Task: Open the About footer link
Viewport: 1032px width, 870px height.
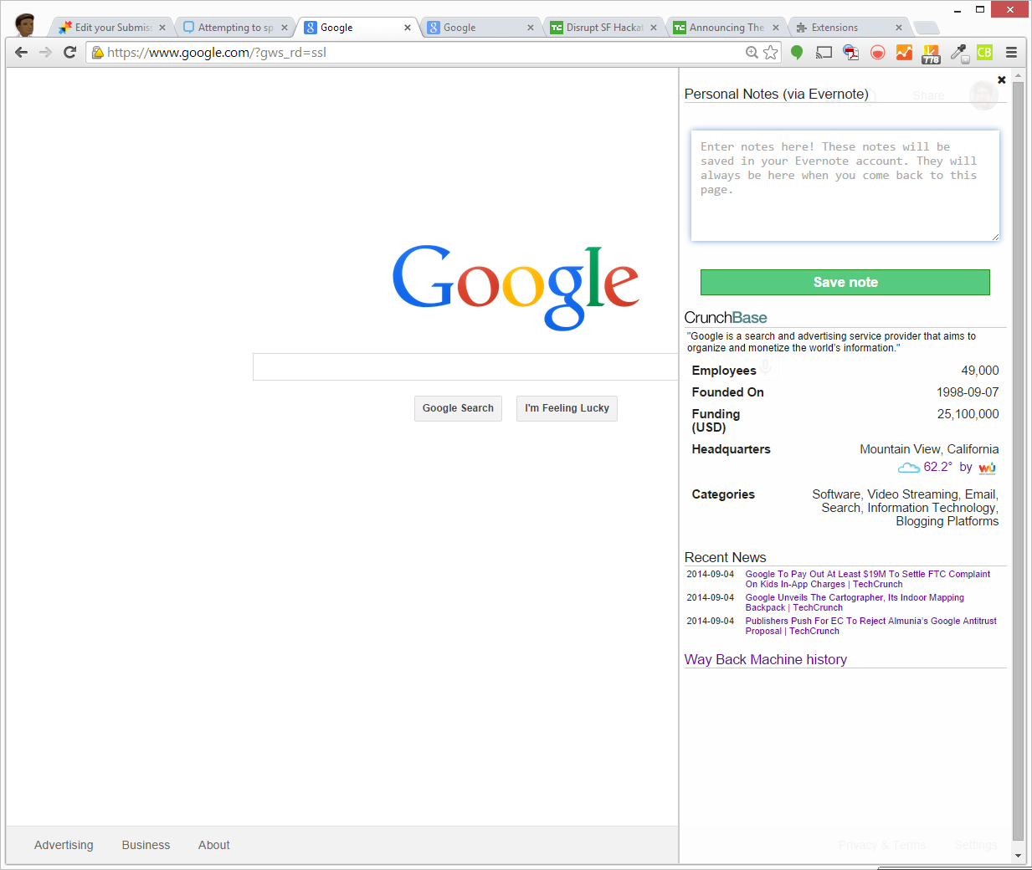Action: [213, 845]
